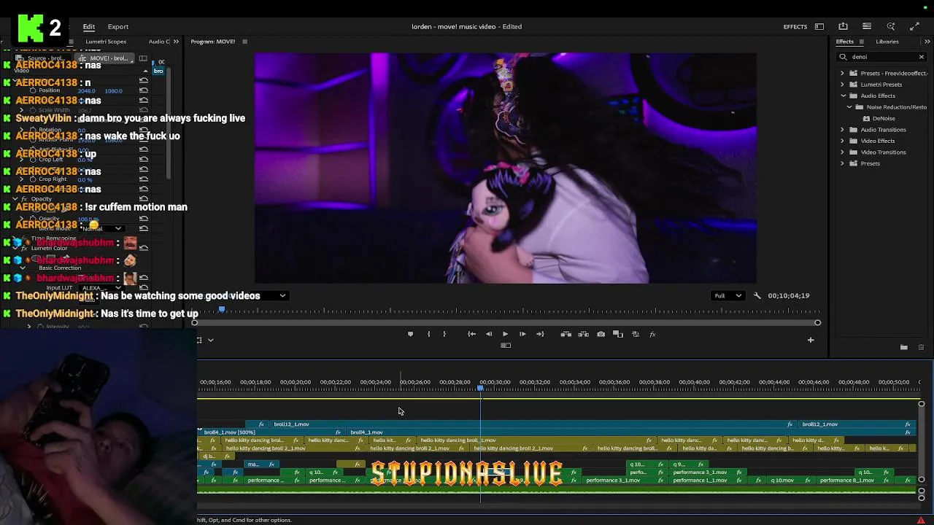
Task: Select the Effects panel tab
Action: point(845,42)
